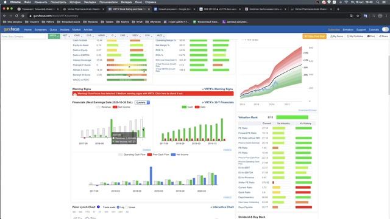Click the Piotroski F-Score gradient bar

click(x=127, y=65)
